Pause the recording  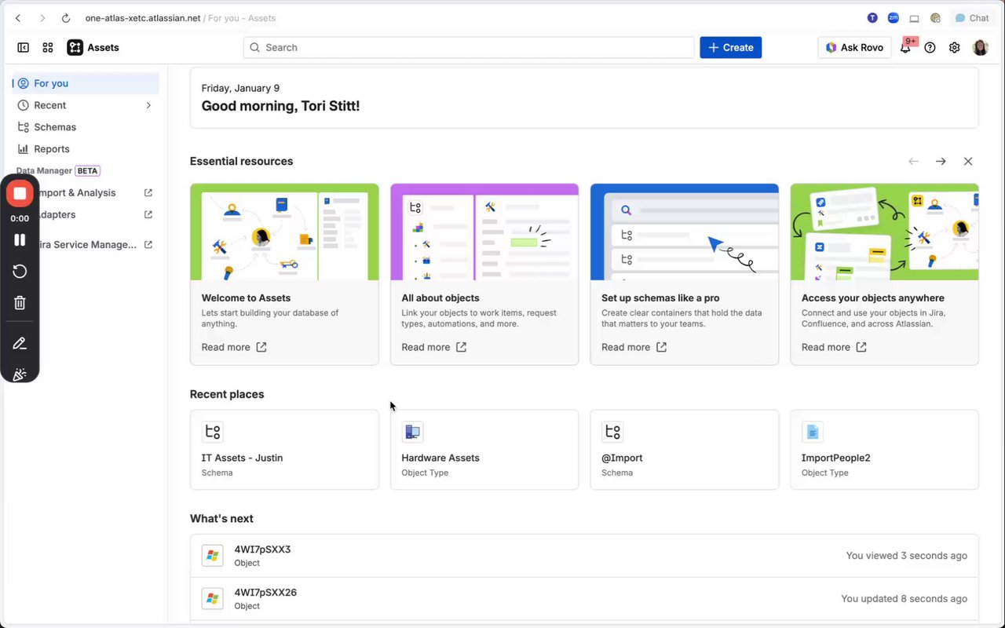click(x=20, y=240)
